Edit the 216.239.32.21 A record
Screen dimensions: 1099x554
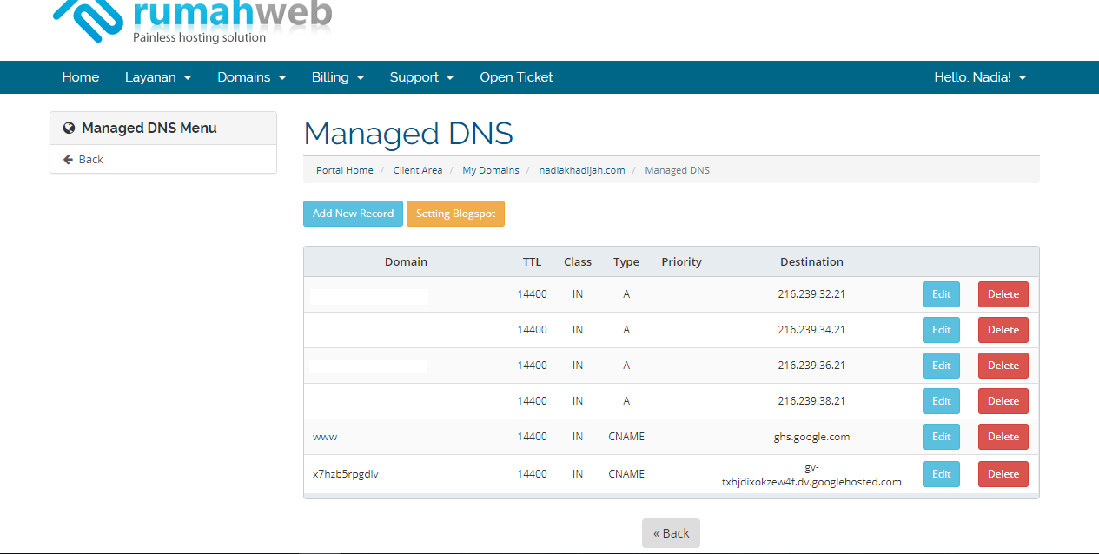(x=941, y=294)
